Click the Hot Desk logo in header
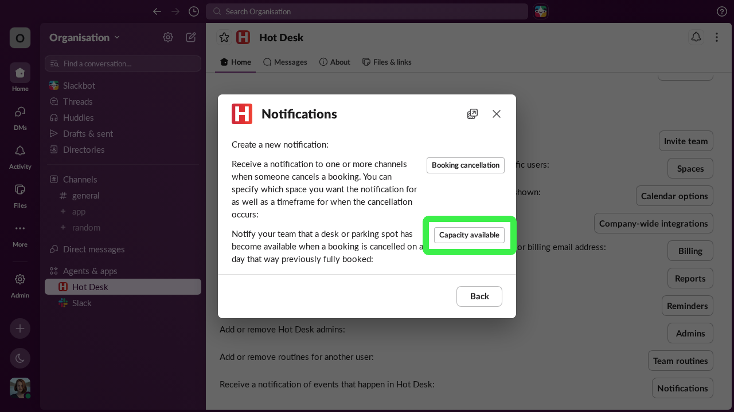Image resolution: width=734 pixels, height=412 pixels. [243, 37]
